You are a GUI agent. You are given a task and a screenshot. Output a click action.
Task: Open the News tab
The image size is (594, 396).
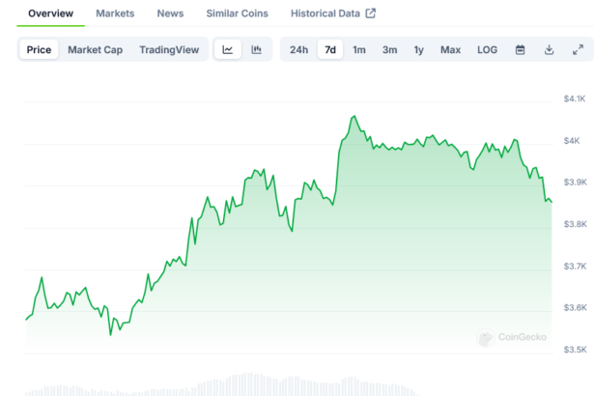pyautogui.click(x=170, y=14)
